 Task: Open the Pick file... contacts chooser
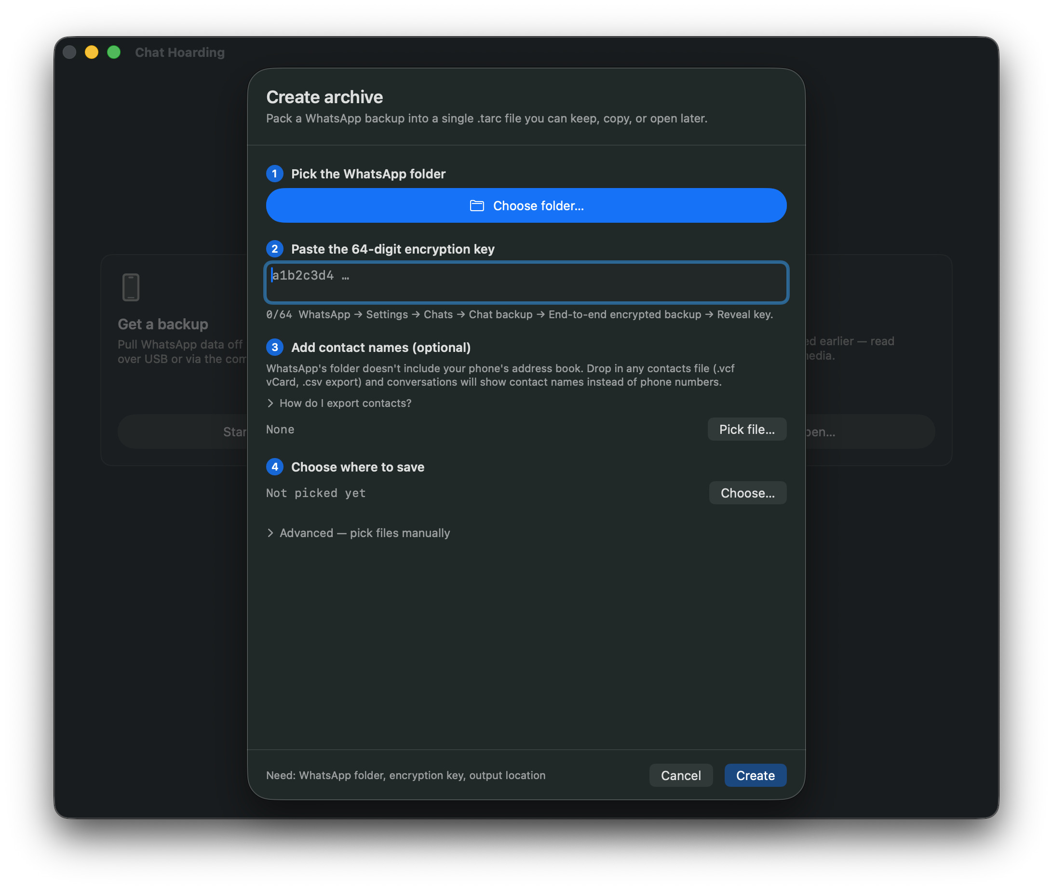click(747, 430)
